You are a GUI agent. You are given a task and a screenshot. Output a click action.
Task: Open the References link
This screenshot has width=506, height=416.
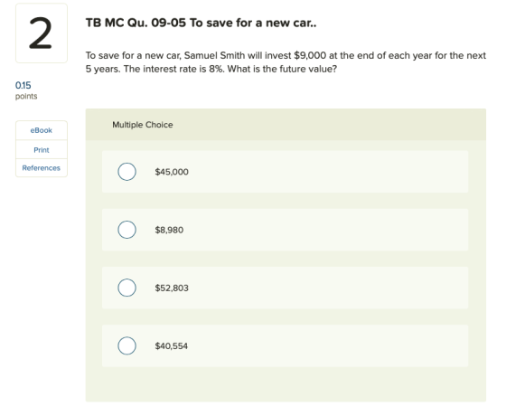pos(42,168)
